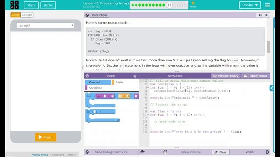Click the editor resize grip above the console

177,147
